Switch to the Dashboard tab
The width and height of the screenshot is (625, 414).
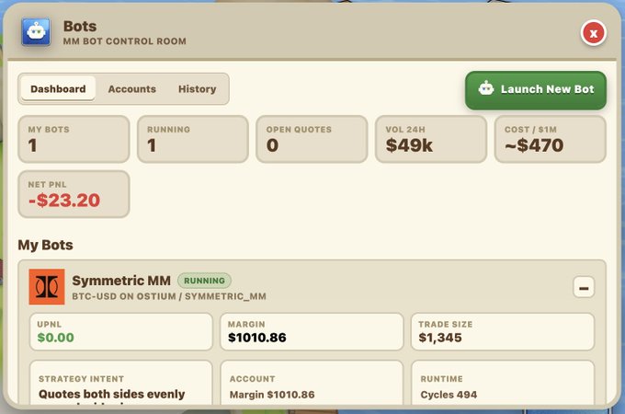(x=58, y=88)
